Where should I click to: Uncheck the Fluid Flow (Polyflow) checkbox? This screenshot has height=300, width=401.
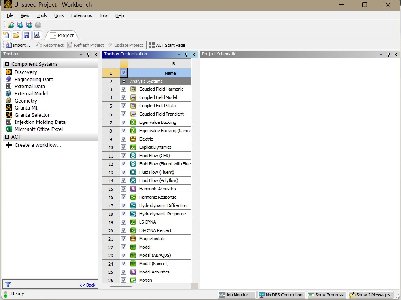(x=123, y=180)
